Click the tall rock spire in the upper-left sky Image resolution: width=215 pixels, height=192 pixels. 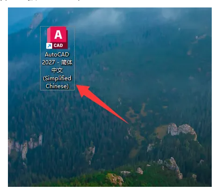tap(35, 23)
